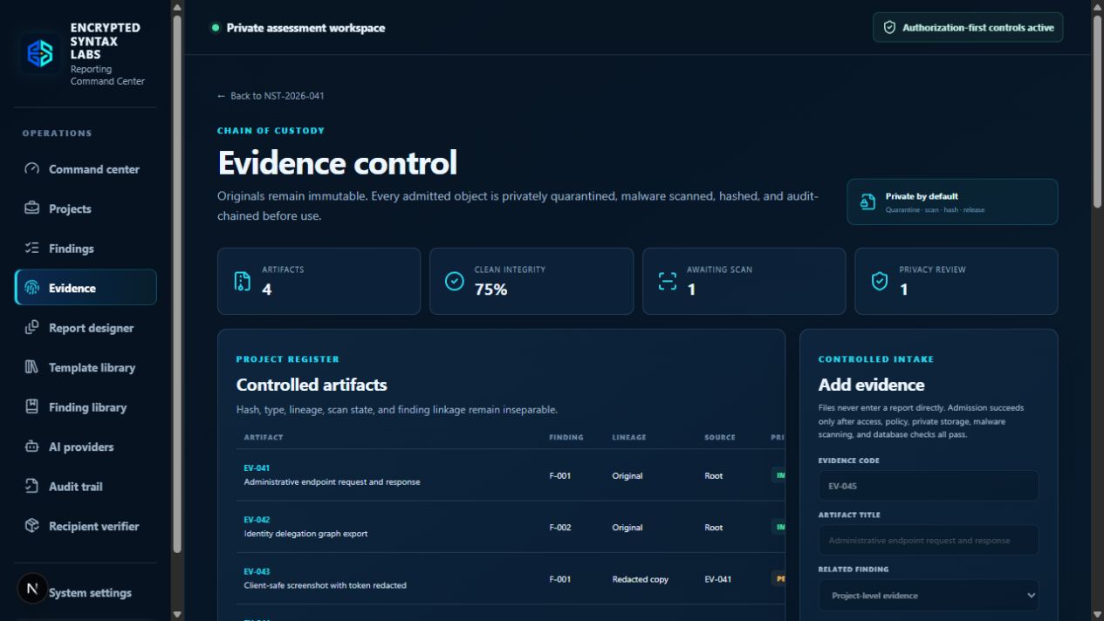This screenshot has width=1104, height=621.
Task: Focus the Evidence code input field
Action: pos(929,486)
